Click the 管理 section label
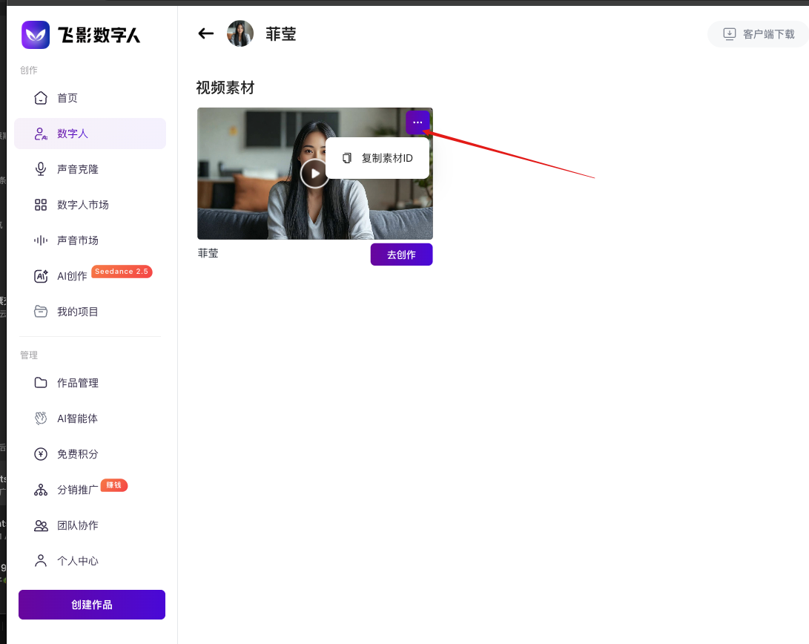Image resolution: width=809 pixels, height=644 pixels. click(x=29, y=355)
